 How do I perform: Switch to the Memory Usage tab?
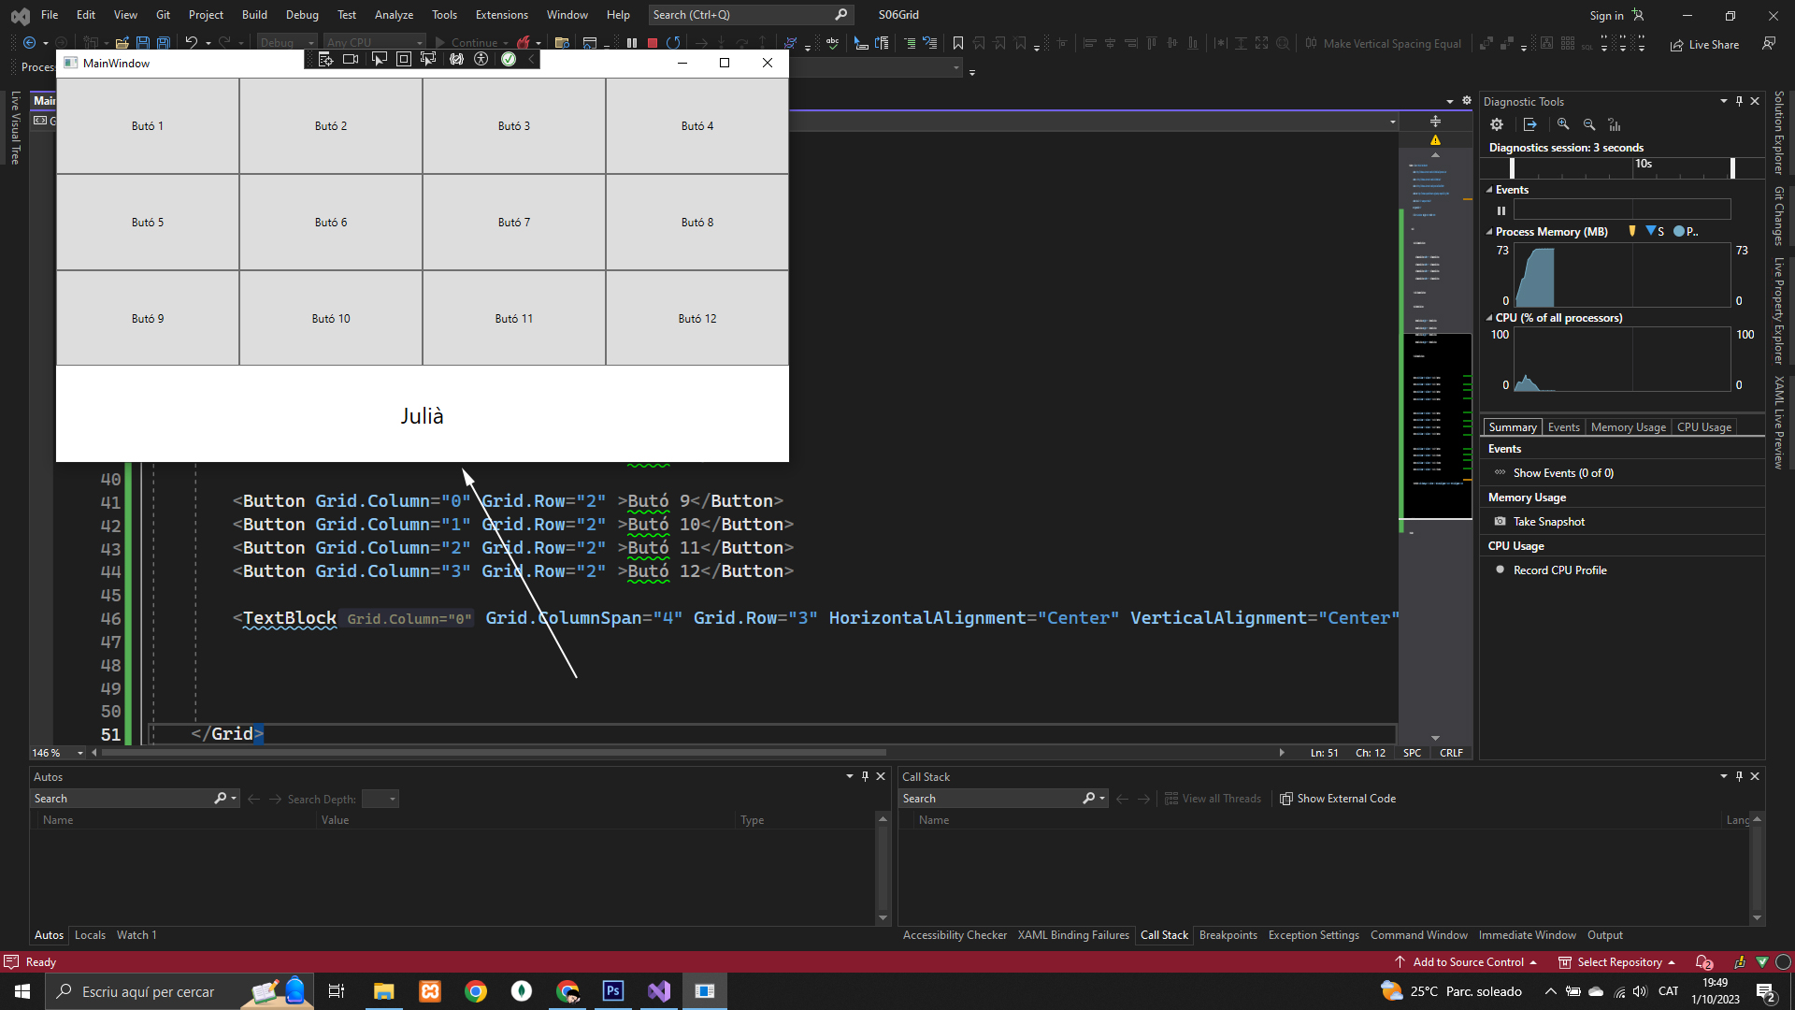1628,427
